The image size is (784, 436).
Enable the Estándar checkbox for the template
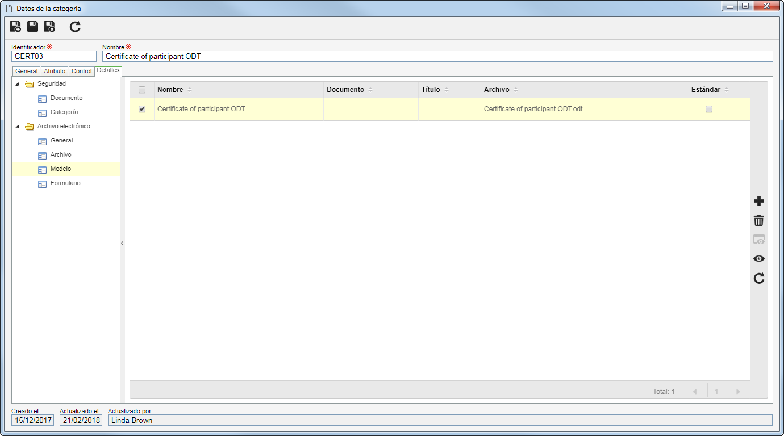coord(709,109)
